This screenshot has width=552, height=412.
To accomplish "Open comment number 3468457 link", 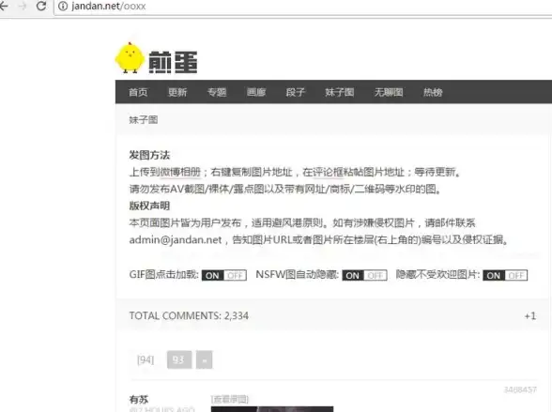I will pos(520,389).
